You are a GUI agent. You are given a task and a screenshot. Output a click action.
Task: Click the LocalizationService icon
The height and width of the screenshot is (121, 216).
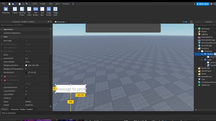[199, 82]
